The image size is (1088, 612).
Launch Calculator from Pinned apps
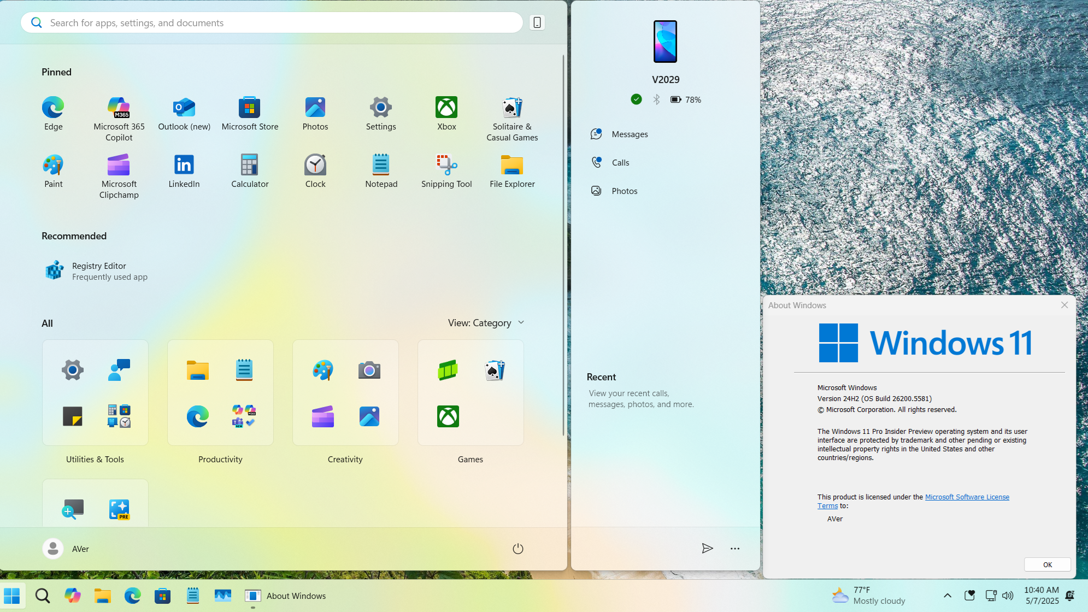click(250, 171)
